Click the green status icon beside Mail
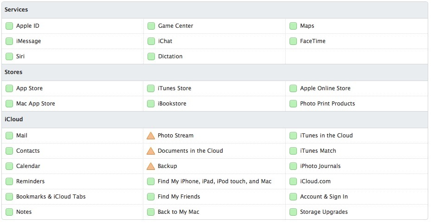Image resolution: width=431 pixels, height=224 pixels. (x=9, y=136)
